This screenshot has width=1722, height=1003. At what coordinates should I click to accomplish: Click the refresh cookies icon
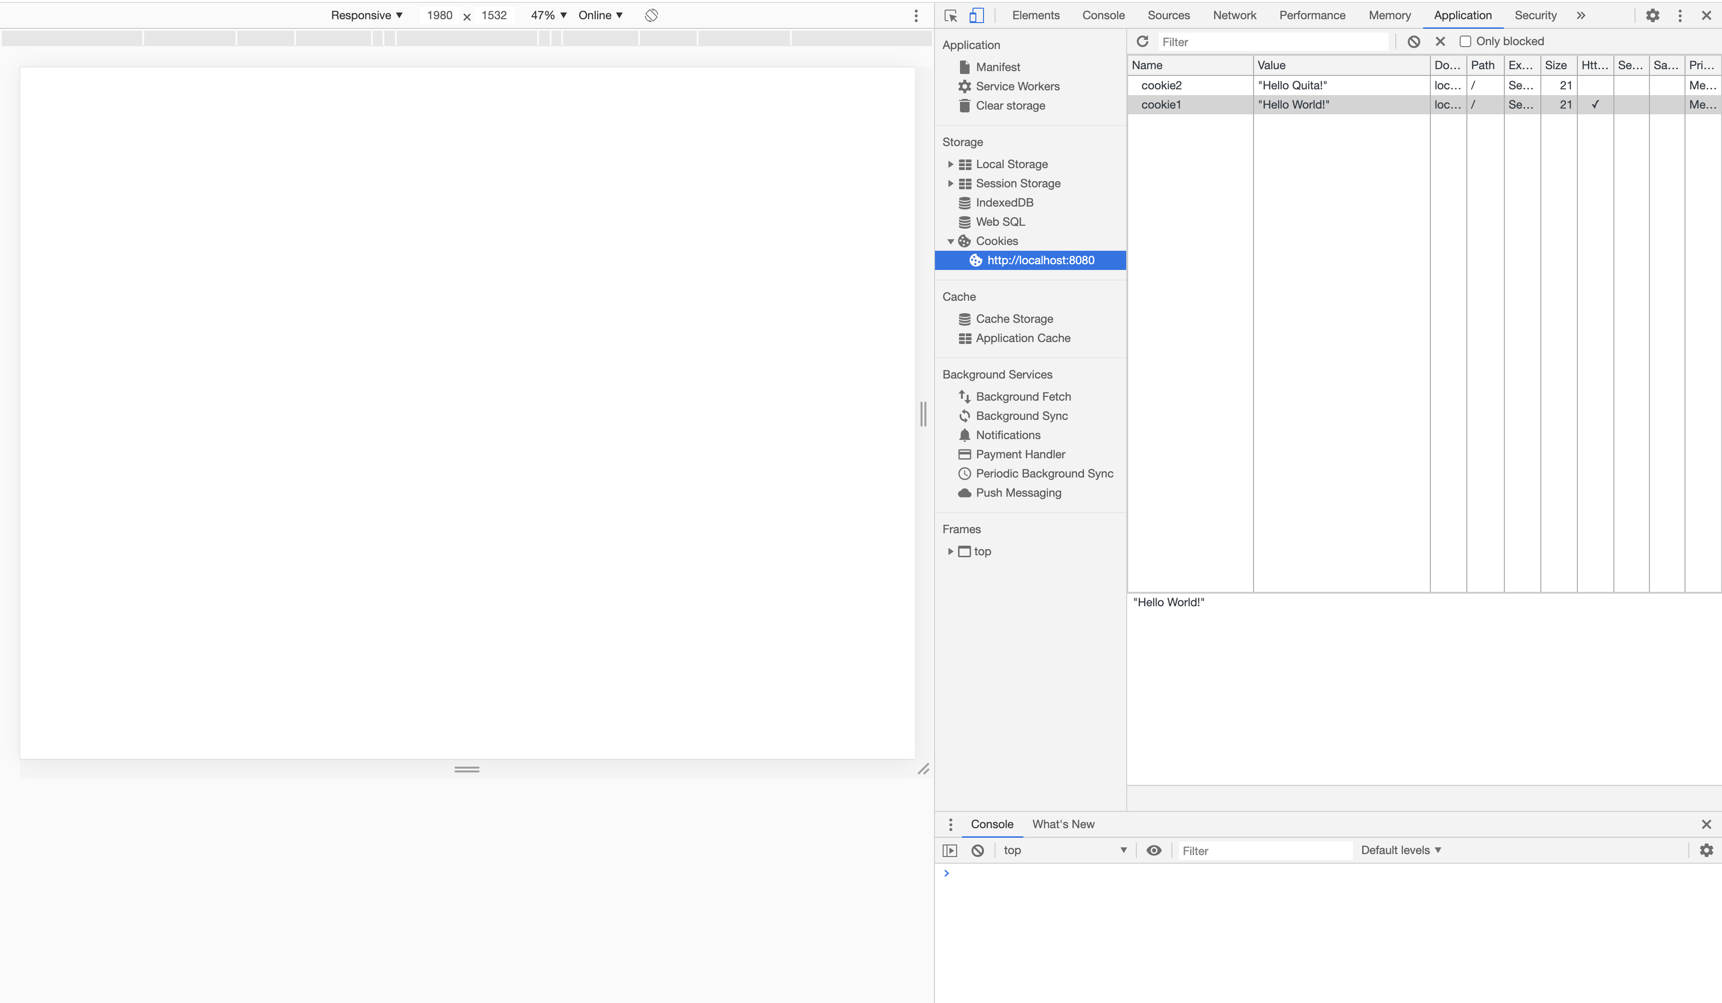(x=1143, y=42)
